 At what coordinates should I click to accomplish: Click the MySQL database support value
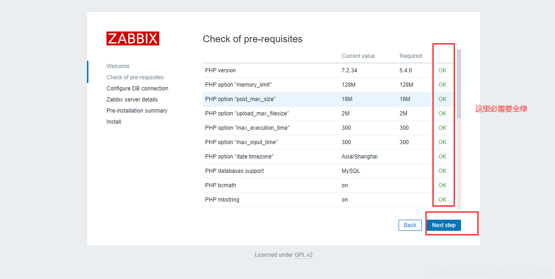pos(351,171)
